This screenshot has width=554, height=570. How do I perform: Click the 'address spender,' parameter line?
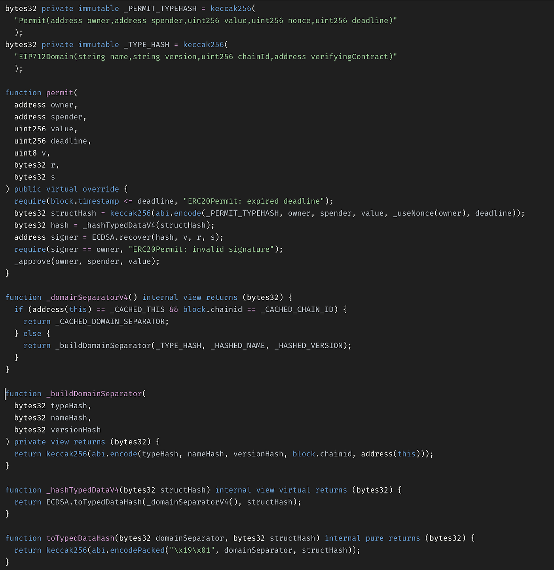pos(50,117)
